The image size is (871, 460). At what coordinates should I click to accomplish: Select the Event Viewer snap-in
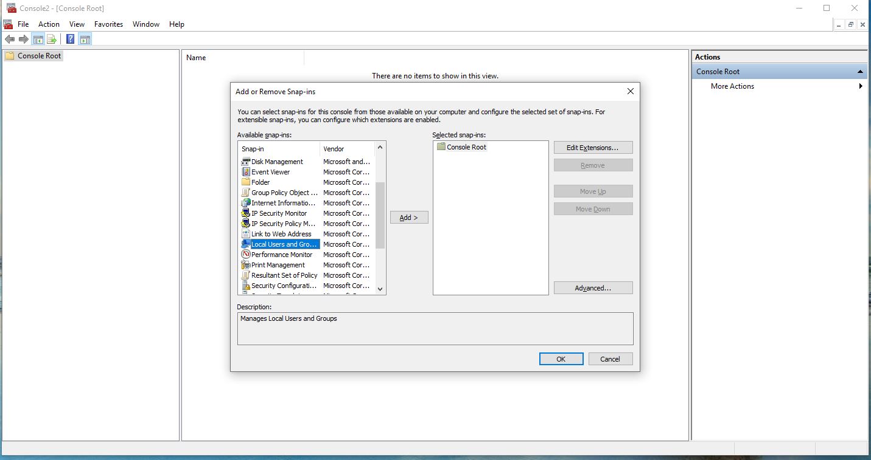point(271,172)
